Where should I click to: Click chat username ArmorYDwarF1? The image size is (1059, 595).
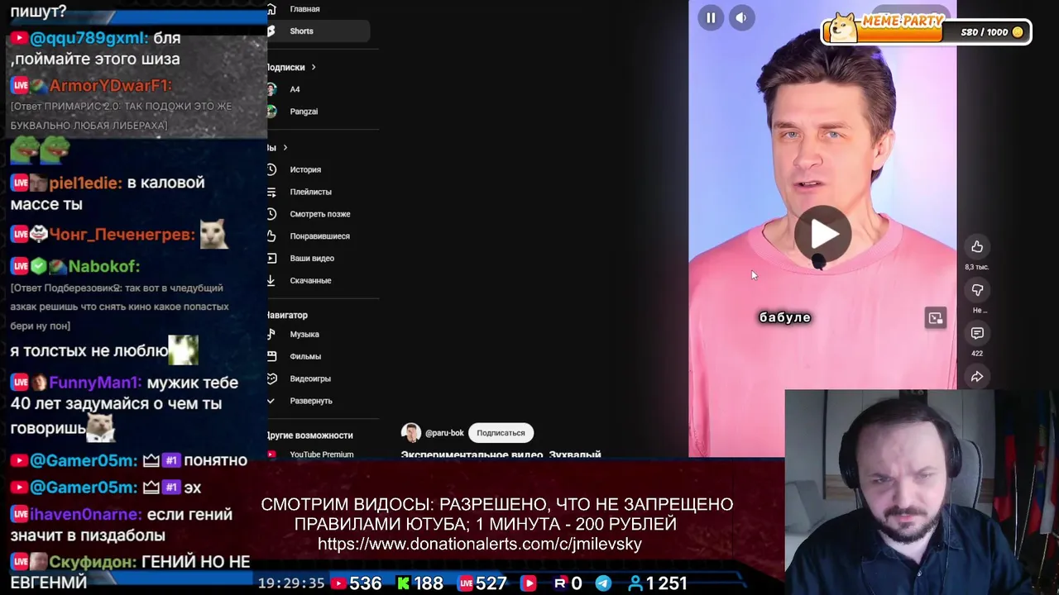tap(110, 86)
